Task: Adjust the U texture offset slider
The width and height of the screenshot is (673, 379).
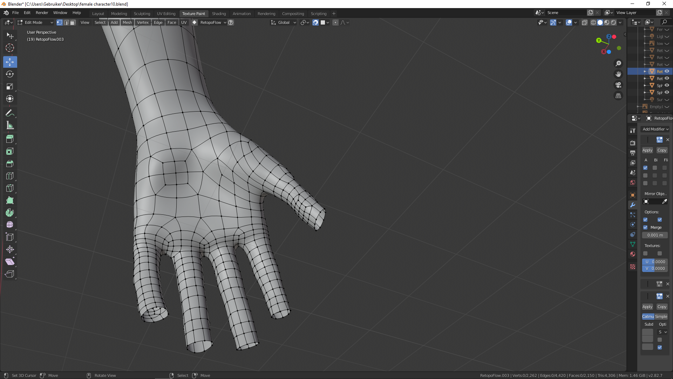Action: pos(655,262)
